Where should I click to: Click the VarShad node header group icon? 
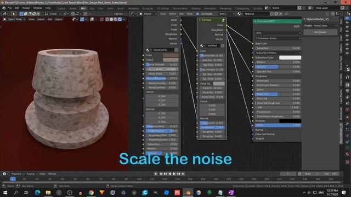(x=223, y=20)
